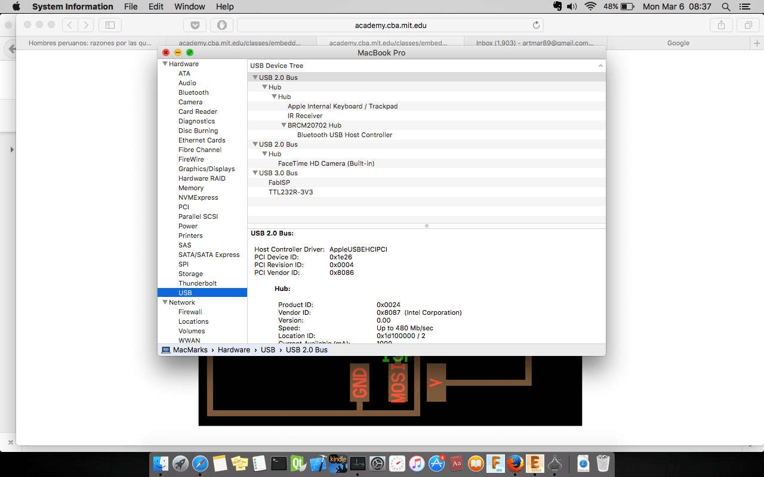Launch iTunes from the Dock
The height and width of the screenshot is (477, 764).
coord(417,464)
